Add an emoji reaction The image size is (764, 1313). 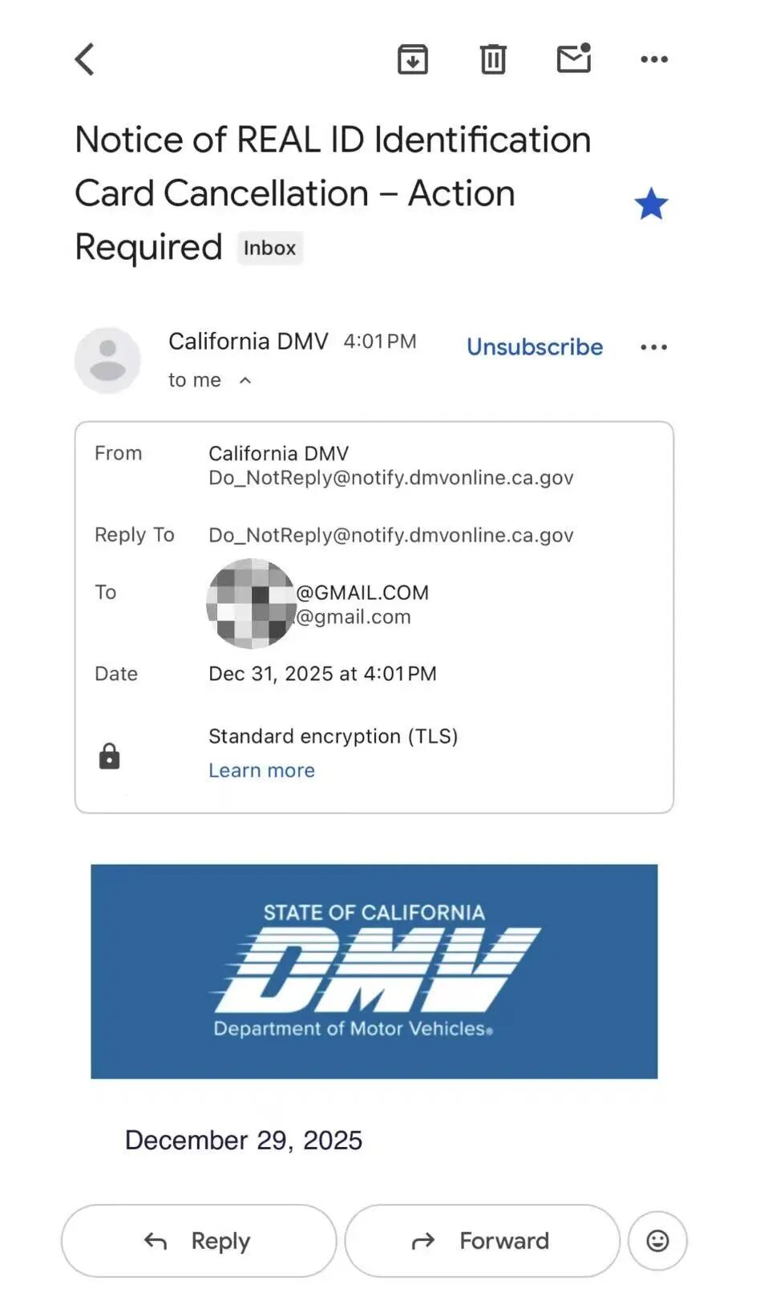[x=657, y=1241]
